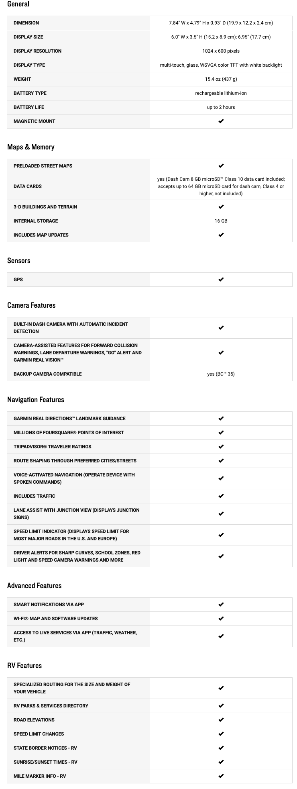
Task: Click the GPS checkmark under Sensors
Action: point(221,280)
